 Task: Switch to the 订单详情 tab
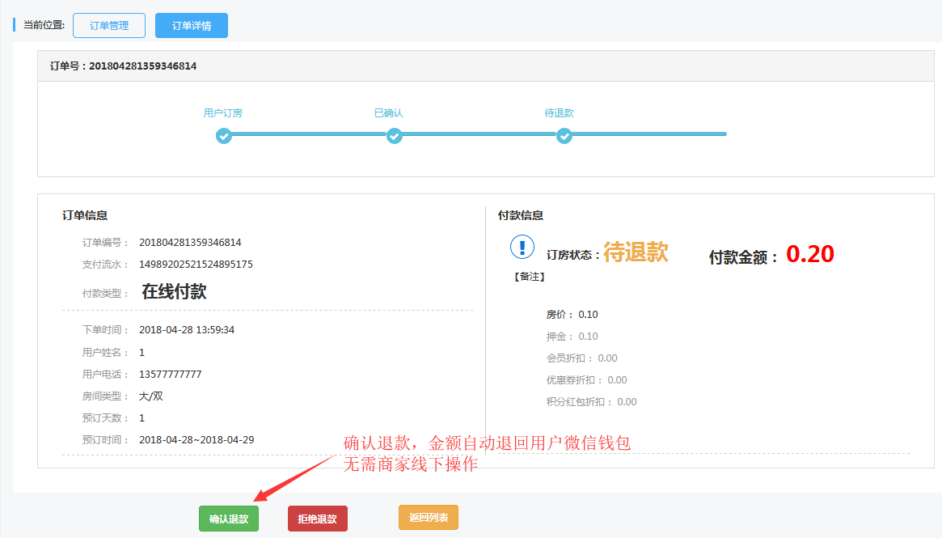coord(192,25)
